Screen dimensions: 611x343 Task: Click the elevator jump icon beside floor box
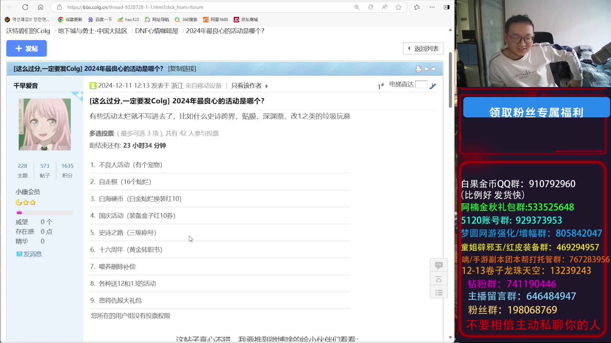(x=433, y=86)
